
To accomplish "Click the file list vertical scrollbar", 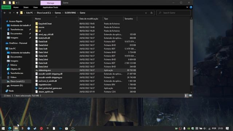I will click(191, 52).
